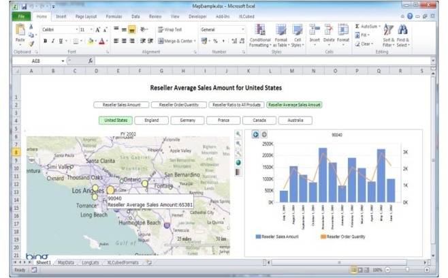Open the File tab
Viewport: 448px width, 278px height.
pos(21,16)
